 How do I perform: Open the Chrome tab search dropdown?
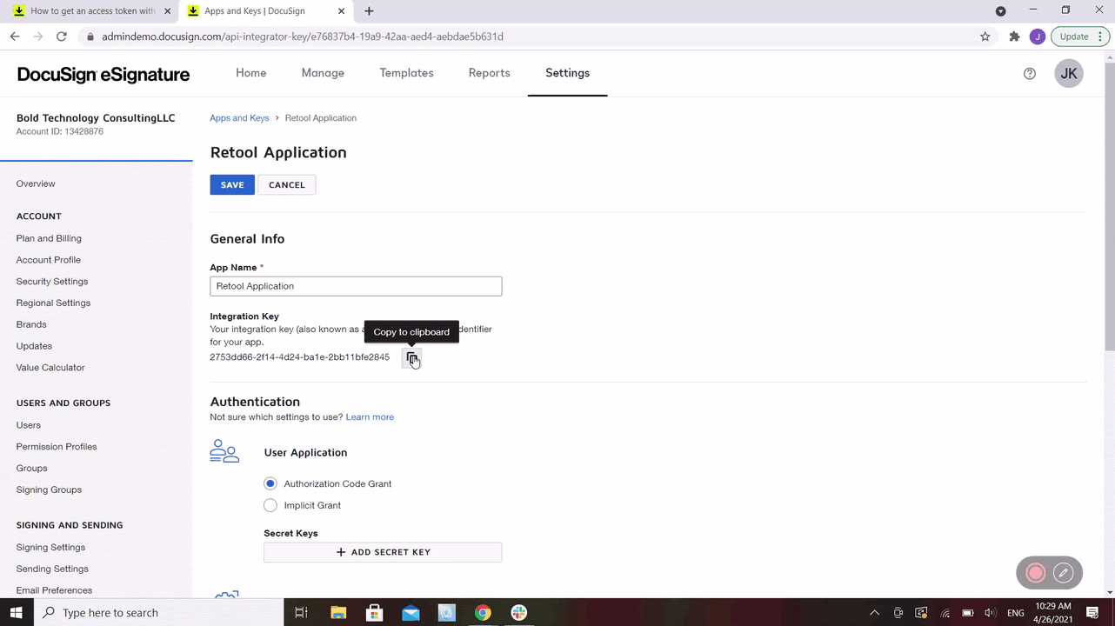1000,11
